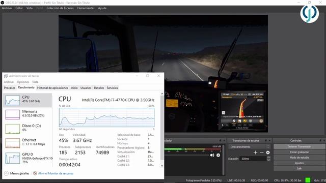Restore down the OBS window
The image size is (326, 183).
pyautogui.click(x=310, y=3)
